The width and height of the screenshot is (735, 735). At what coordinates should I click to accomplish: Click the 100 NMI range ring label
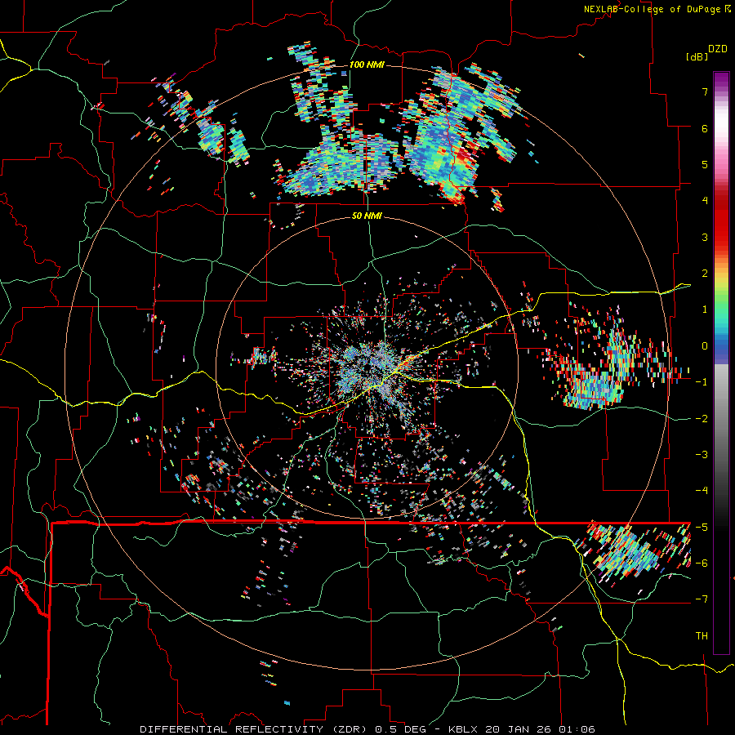367,65
